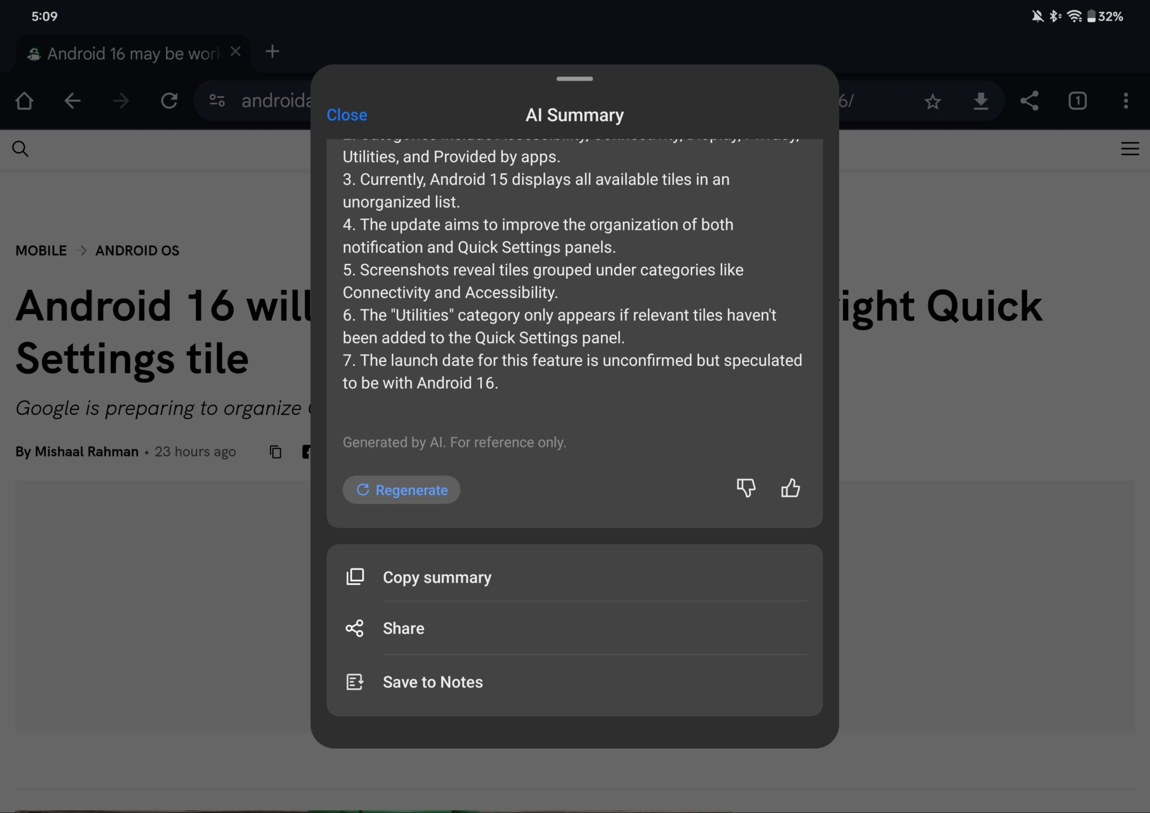This screenshot has width=1150, height=813.
Task: Share the webpage from the toolbar
Action: point(1029,102)
